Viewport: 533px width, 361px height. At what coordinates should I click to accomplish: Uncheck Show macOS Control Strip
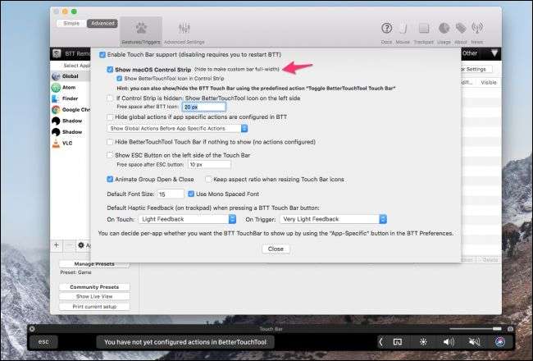(111, 71)
